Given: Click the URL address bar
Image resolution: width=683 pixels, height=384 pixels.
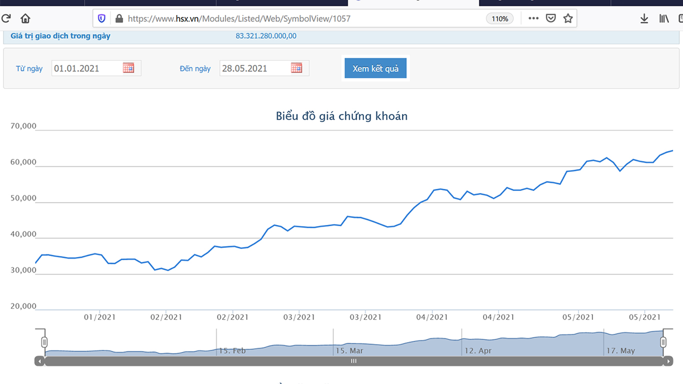Looking at the screenshot, I should tap(300, 18).
